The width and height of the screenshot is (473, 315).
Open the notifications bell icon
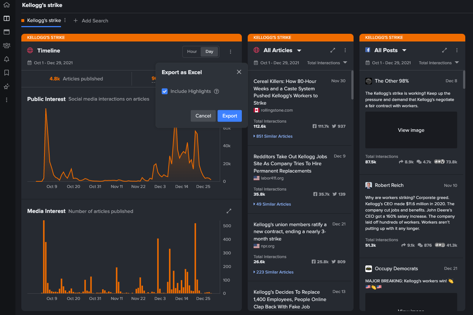(x=6, y=59)
